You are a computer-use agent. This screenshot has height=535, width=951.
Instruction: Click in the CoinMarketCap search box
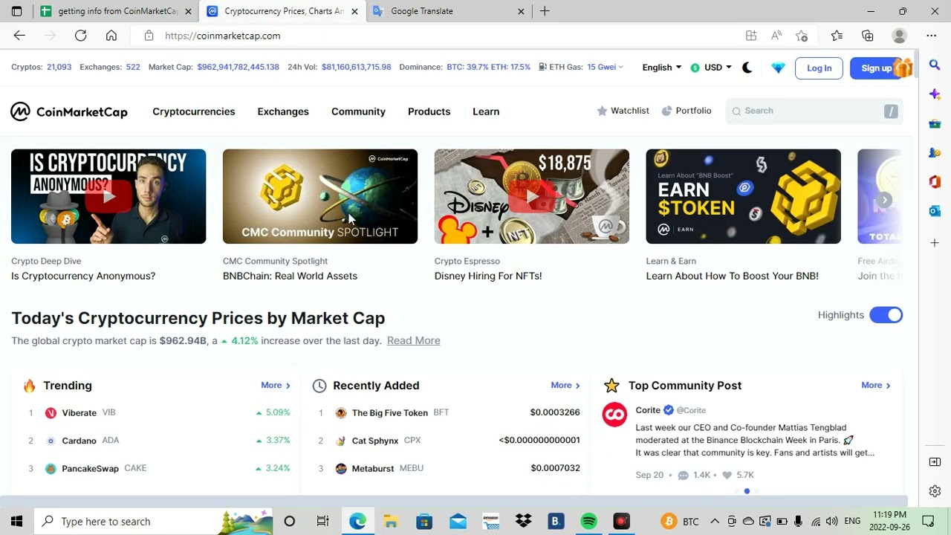click(x=814, y=111)
